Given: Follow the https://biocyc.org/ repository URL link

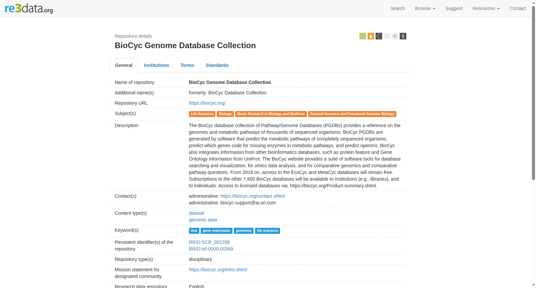Looking at the screenshot, I should pyautogui.click(x=207, y=103).
